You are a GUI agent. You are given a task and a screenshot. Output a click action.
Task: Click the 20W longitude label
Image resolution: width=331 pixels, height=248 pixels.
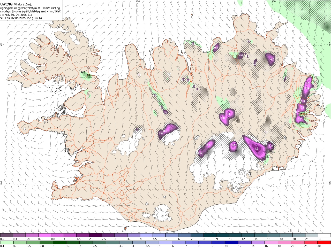point(138,1)
